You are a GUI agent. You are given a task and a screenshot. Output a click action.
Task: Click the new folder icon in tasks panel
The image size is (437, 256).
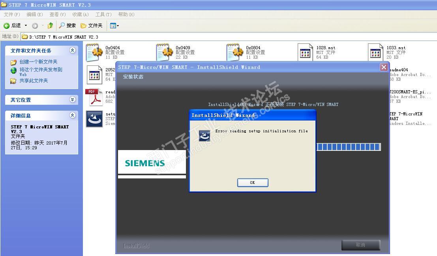(13, 62)
